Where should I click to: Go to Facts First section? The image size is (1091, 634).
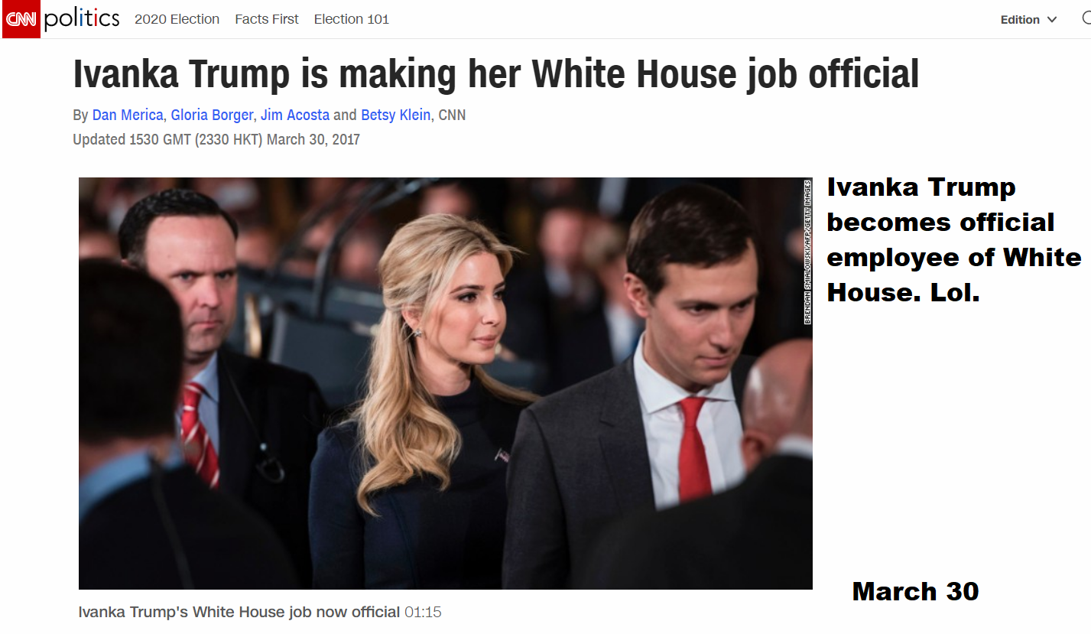click(x=267, y=19)
